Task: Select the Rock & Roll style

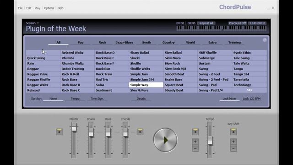Action: (77, 74)
